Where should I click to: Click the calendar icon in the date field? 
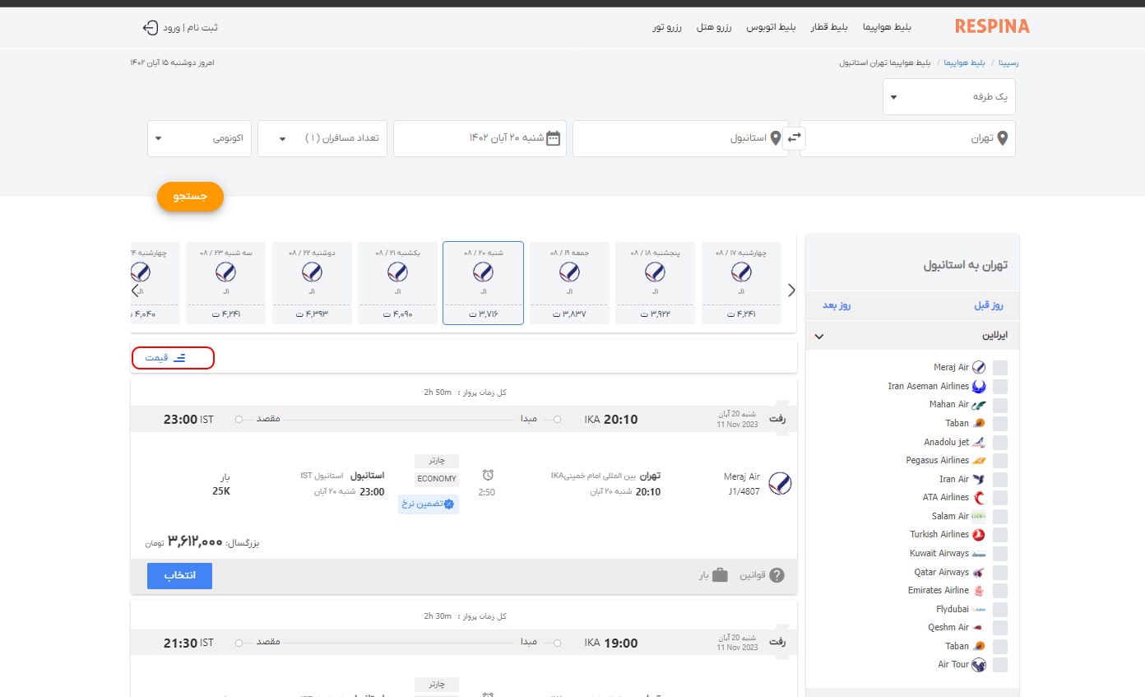click(x=554, y=138)
